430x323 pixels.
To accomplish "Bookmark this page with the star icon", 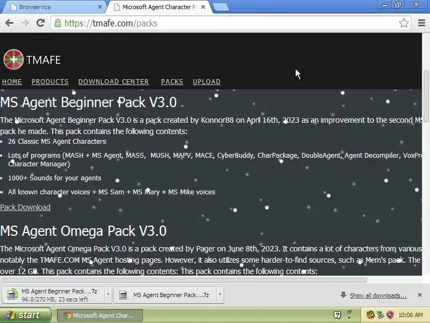I will [404, 23].
